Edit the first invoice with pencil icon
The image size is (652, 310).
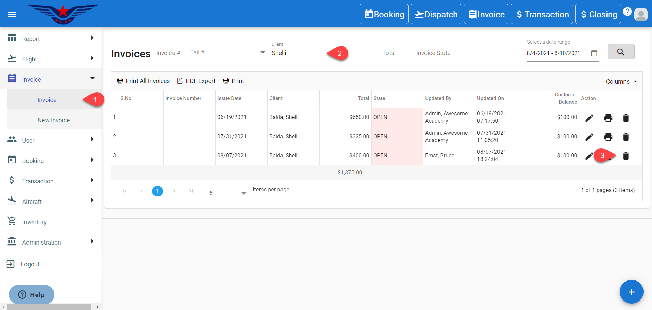click(x=590, y=118)
